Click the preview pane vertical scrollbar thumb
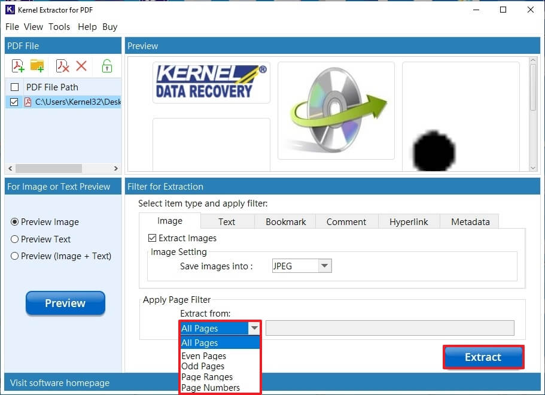The width and height of the screenshot is (545, 395). point(533,87)
